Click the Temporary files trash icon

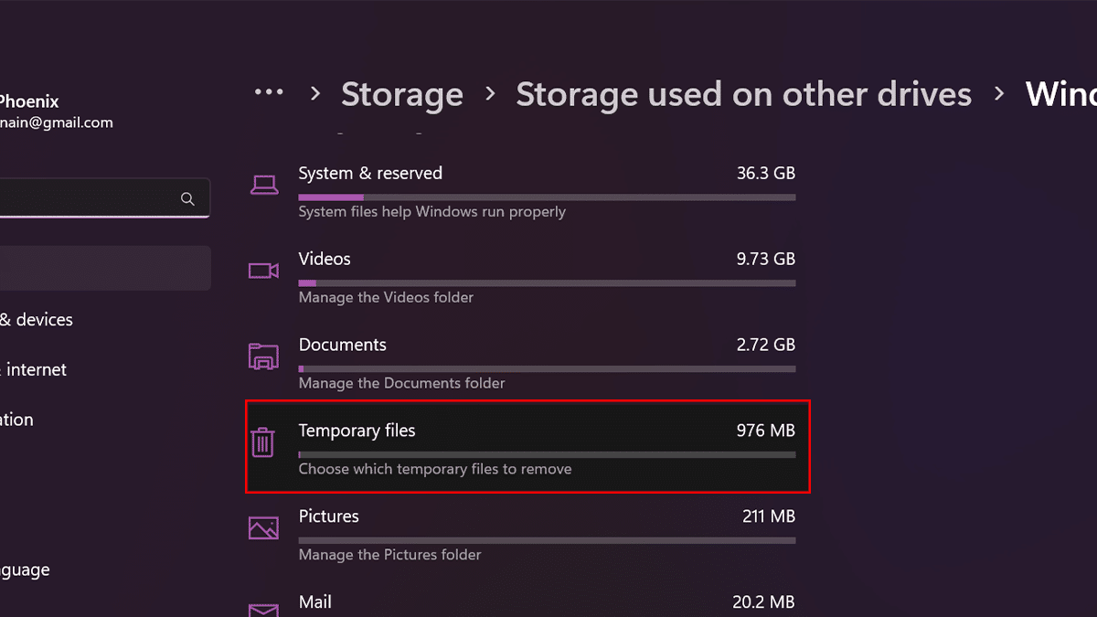click(x=263, y=442)
